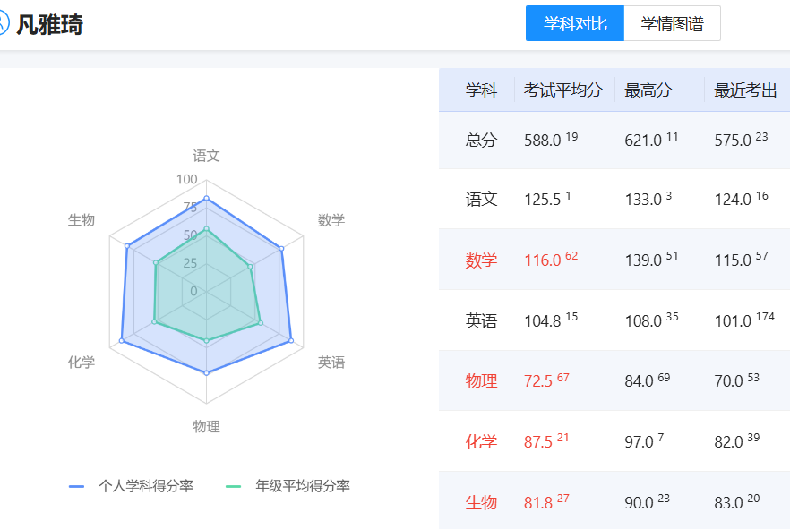The height and width of the screenshot is (529, 790).
Task: Click the green legend line marker
Action: [234, 486]
